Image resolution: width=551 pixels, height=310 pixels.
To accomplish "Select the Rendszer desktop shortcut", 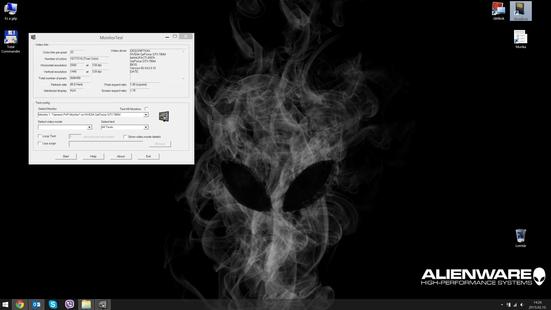I will 521,11.
